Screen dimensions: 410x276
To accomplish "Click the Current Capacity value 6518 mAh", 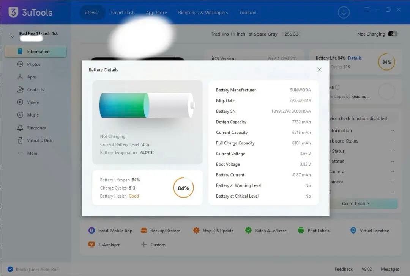I will tap(301, 132).
